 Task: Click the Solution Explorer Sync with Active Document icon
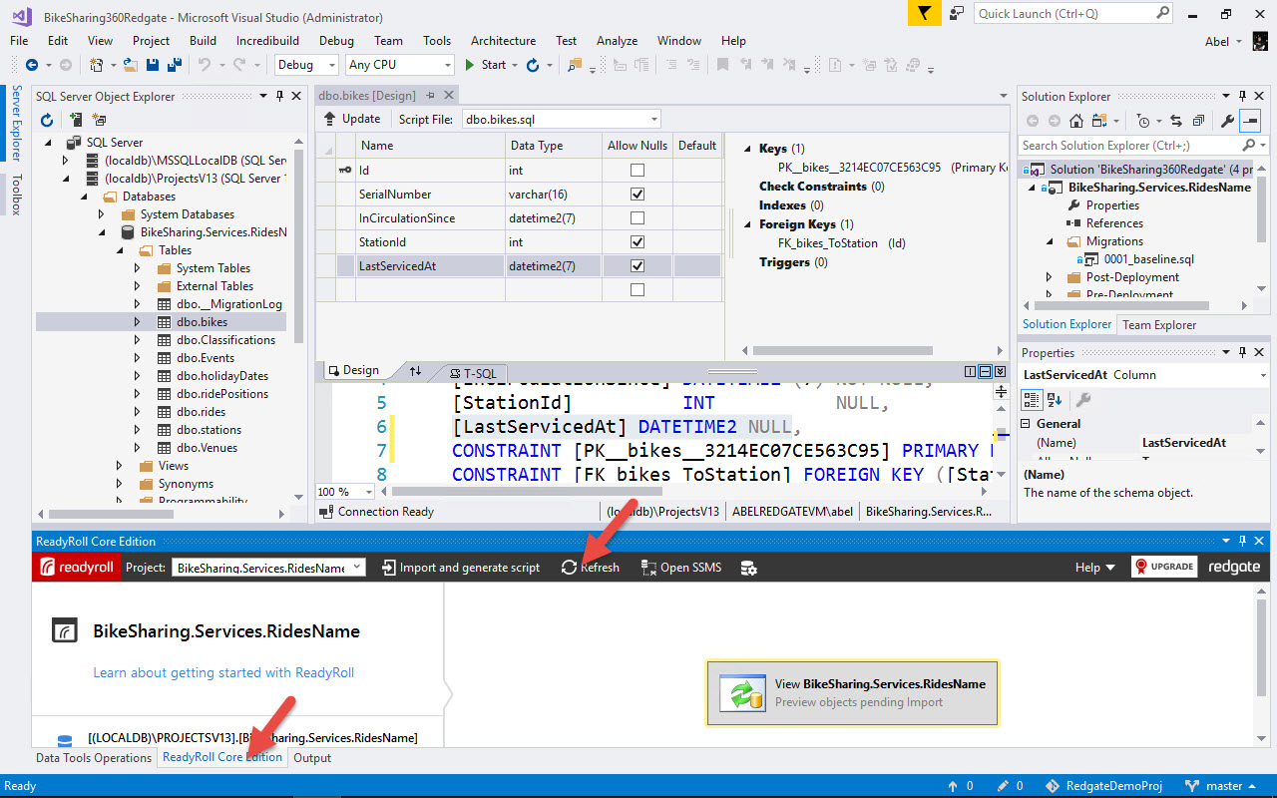tap(1176, 121)
